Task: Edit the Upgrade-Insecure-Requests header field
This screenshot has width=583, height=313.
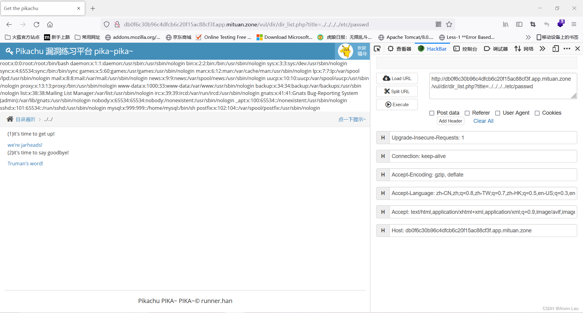Action: point(483,138)
